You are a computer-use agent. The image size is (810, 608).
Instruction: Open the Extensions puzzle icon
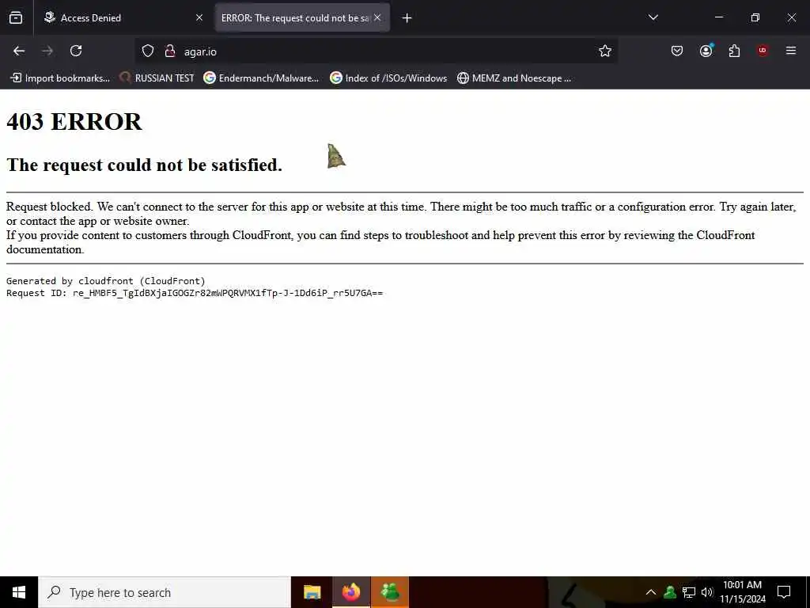click(734, 51)
